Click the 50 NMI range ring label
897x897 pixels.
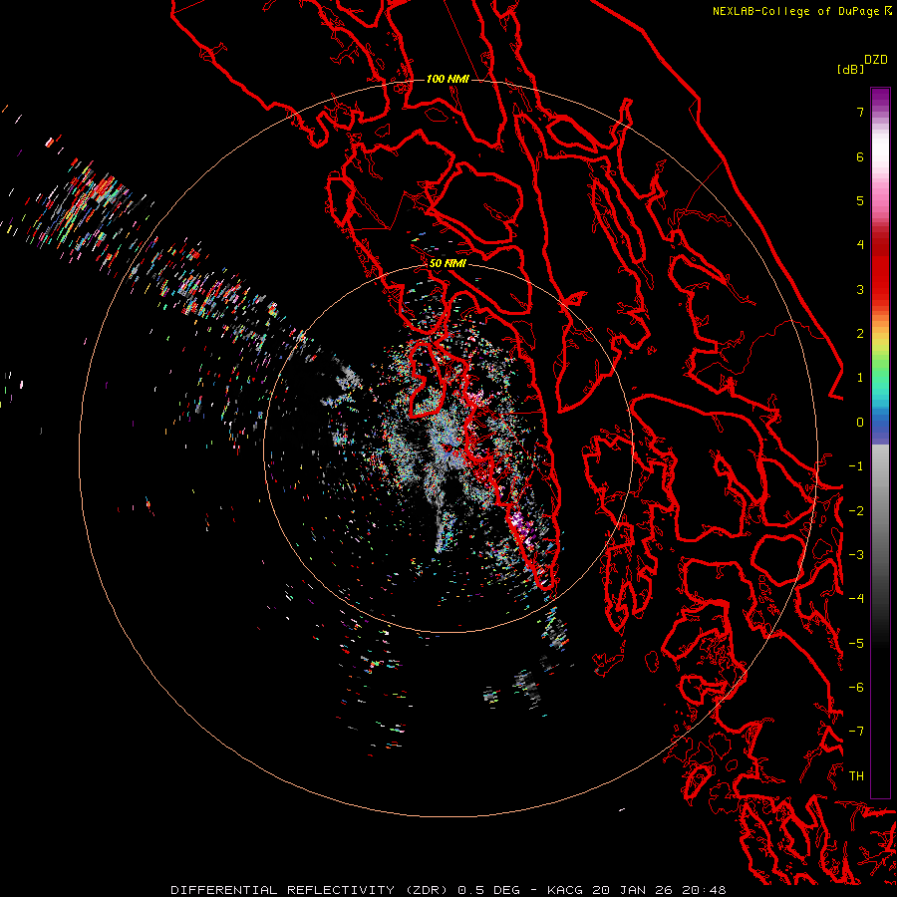[x=448, y=263]
